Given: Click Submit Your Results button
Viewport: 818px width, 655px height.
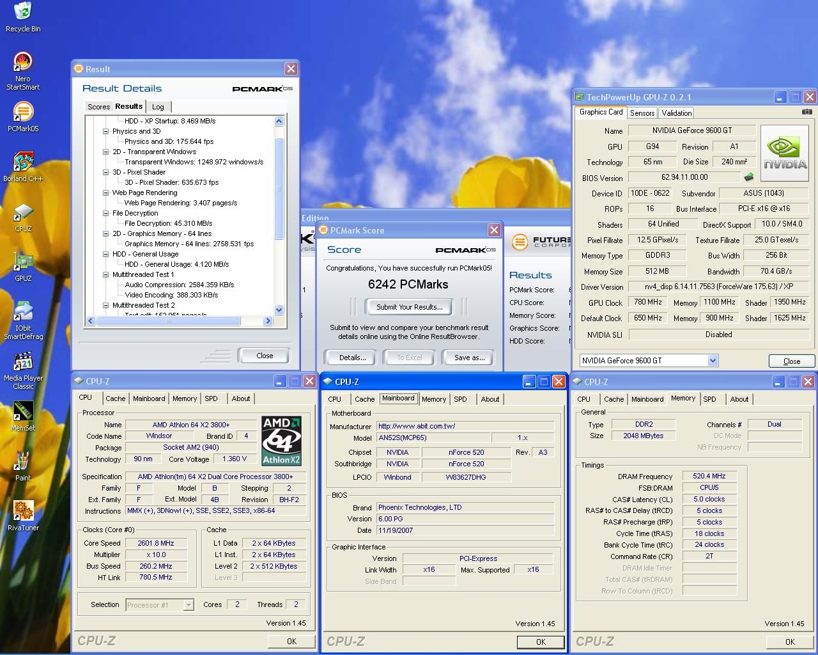Looking at the screenshot, I should 409,307.
